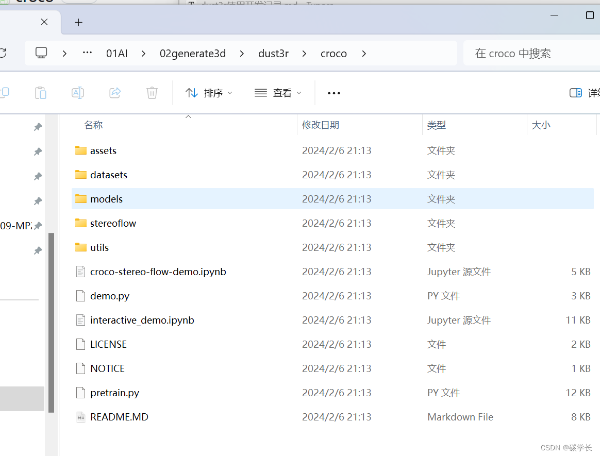Expand the 排序 dropdown chevron

pyautogui.click(x=229, y=93)
